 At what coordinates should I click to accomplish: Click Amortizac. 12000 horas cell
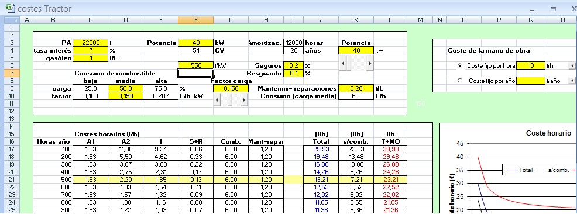[294, 43]
